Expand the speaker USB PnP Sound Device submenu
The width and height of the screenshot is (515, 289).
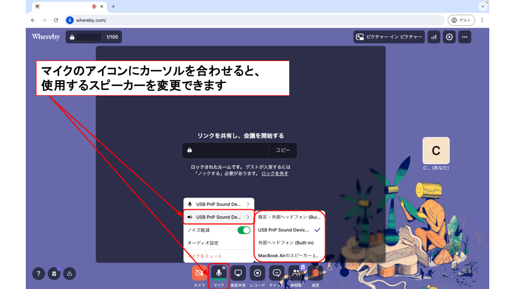[218, 217]
